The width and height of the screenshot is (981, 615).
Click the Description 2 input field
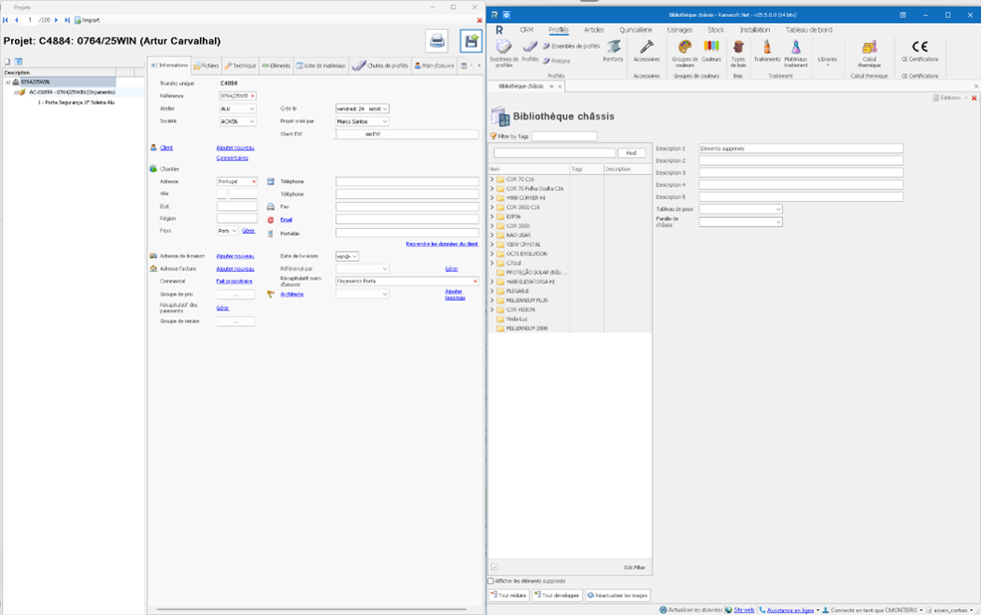[800, 160]
